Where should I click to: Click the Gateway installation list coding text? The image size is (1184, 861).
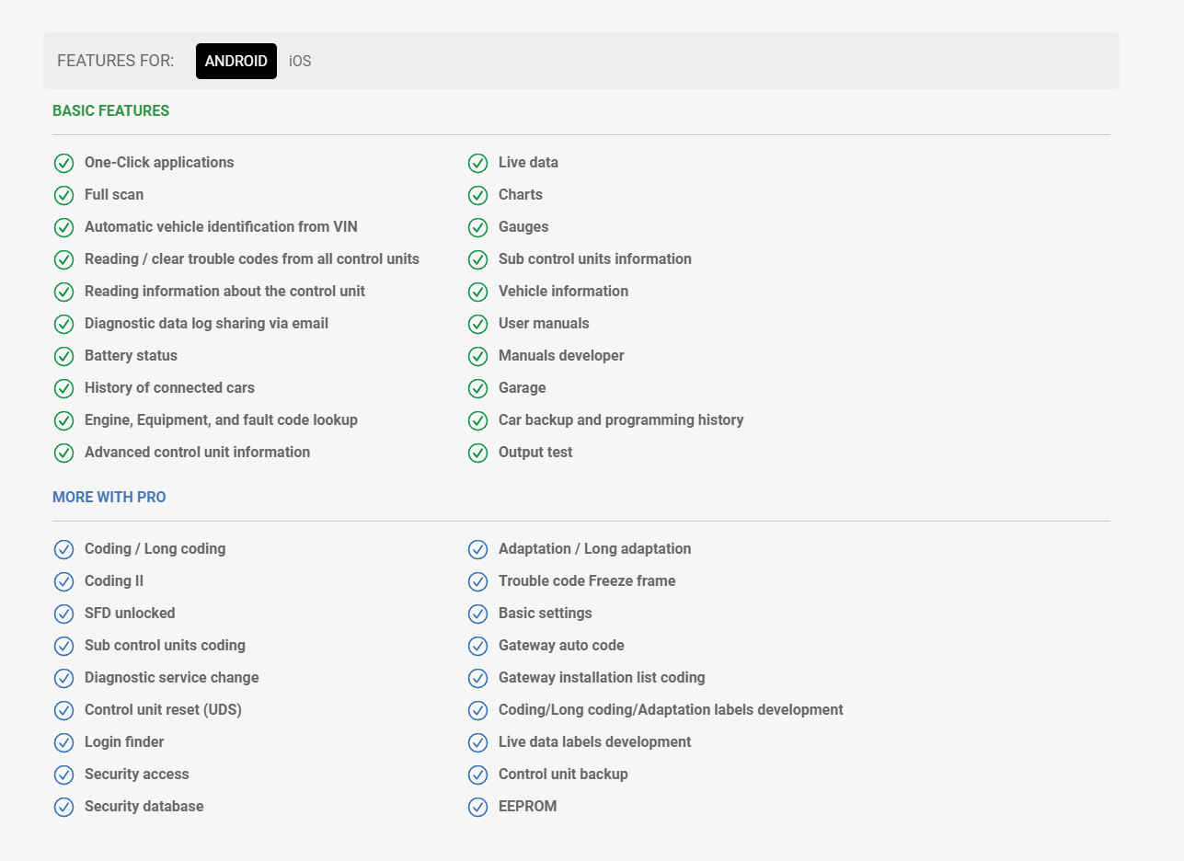pyautogui.click(x=601, y=677)
